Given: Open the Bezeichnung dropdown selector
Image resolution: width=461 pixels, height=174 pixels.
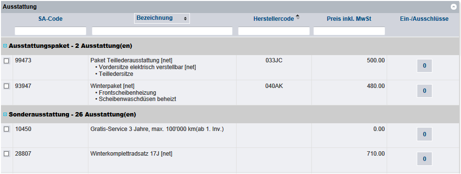Looking at the screenshot, I should click(x=162, y=18).
